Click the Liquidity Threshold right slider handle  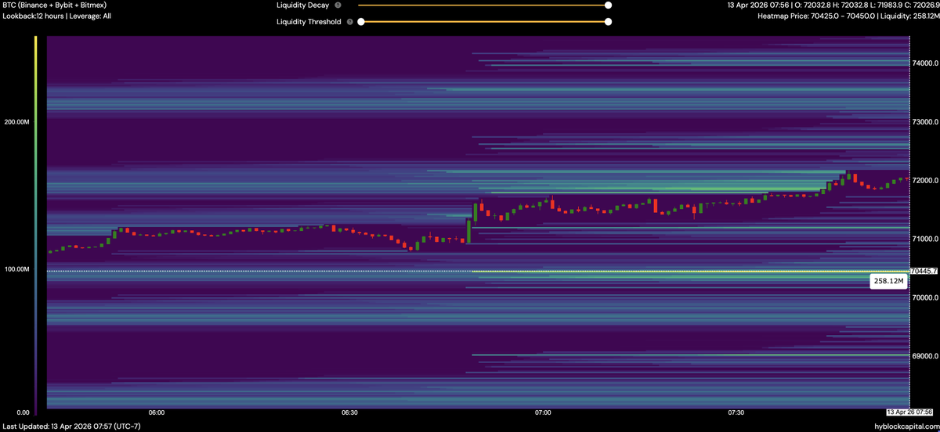608,22
